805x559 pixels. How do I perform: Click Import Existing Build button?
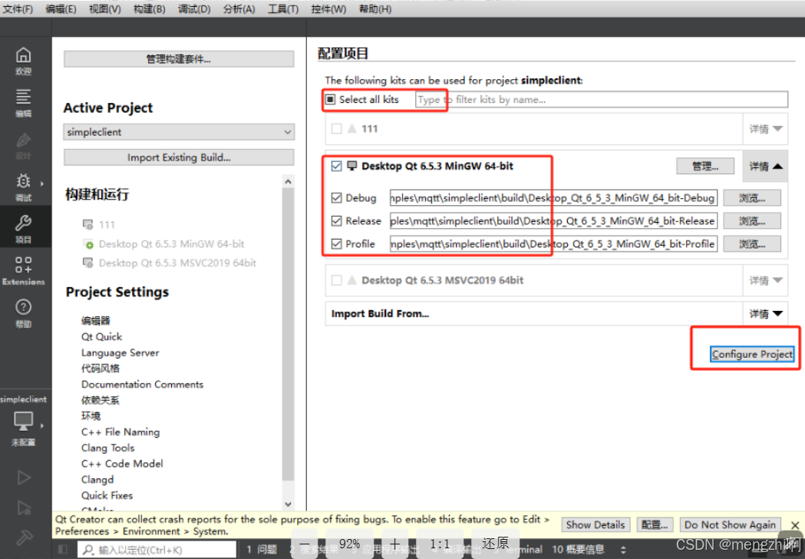click(179, 157)
